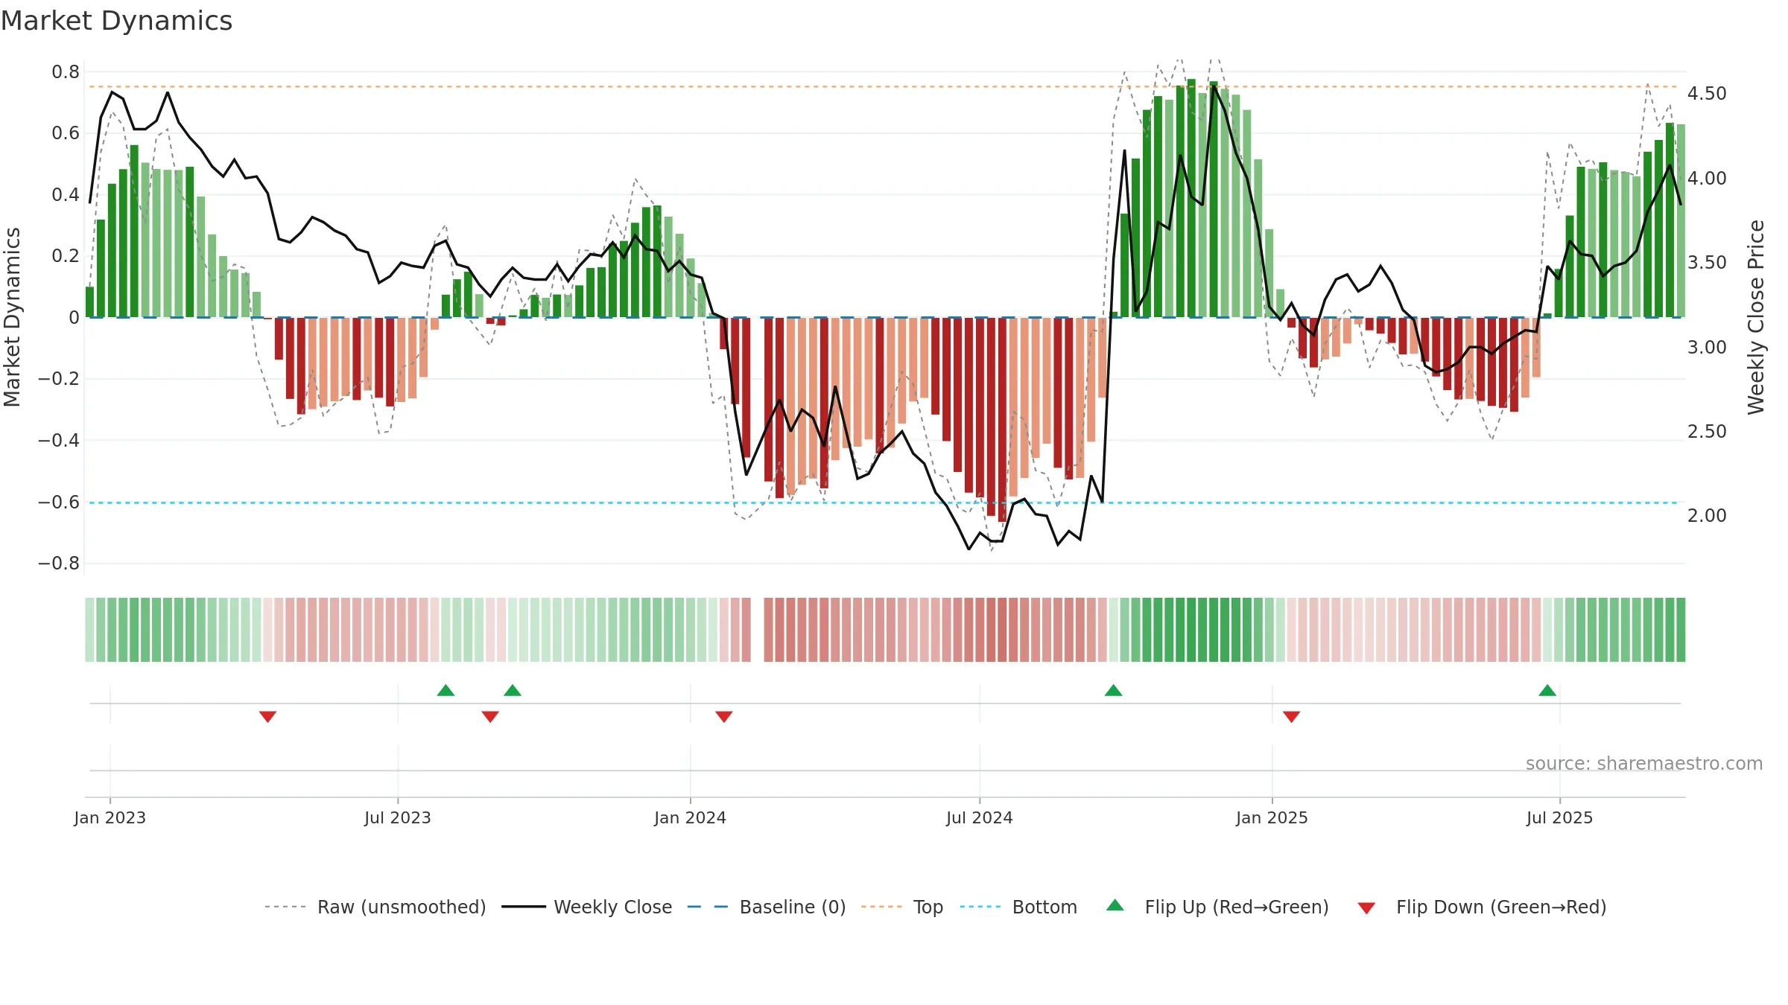This screenshot has height=1005, width=1788.
Task: Click the 0.8 left axis tick label
Action: click(66, 72)
